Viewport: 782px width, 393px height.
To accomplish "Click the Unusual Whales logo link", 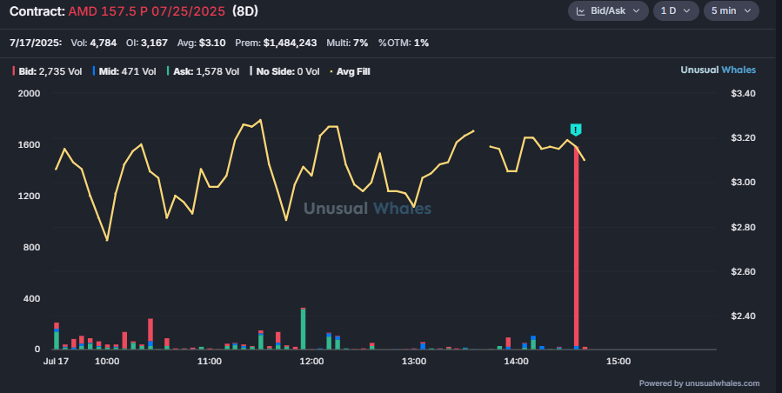I will coord(719,70).
